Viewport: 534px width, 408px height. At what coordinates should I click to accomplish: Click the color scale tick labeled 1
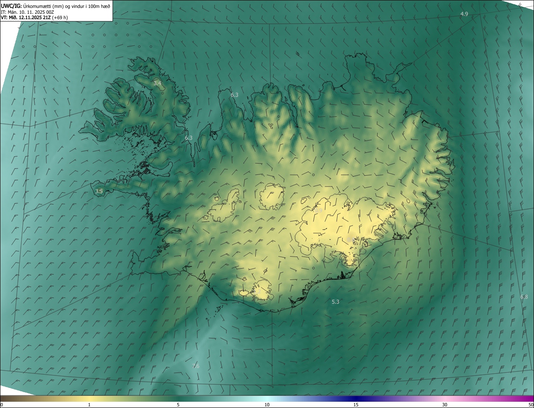[89, 405]
